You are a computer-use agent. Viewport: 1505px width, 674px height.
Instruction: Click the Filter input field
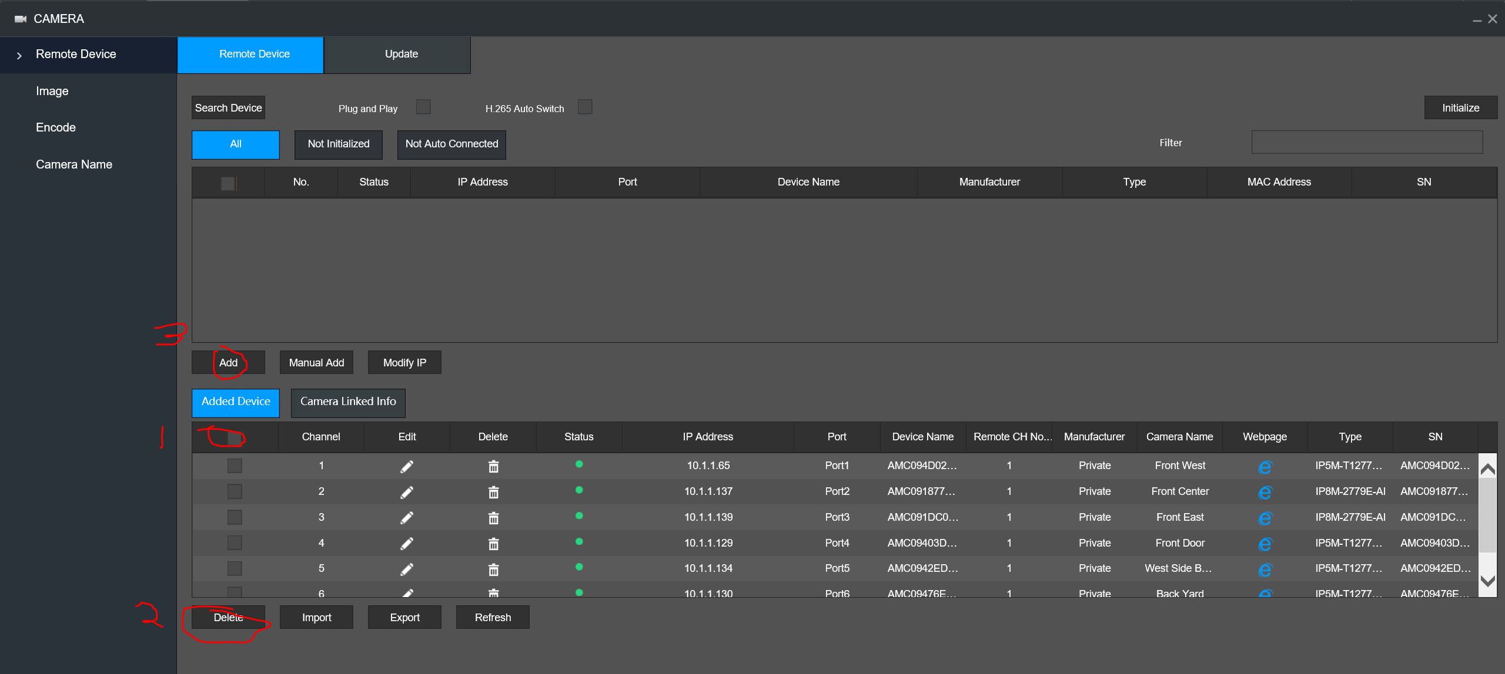[1367, 142]
